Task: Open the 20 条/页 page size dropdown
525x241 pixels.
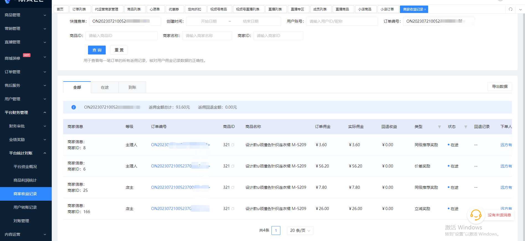Action: 300,230
